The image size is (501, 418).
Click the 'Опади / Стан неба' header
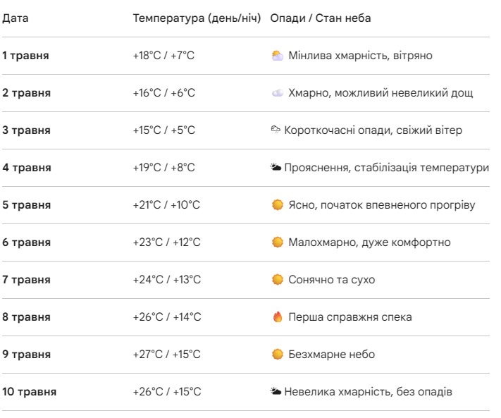tap(321, 18)
